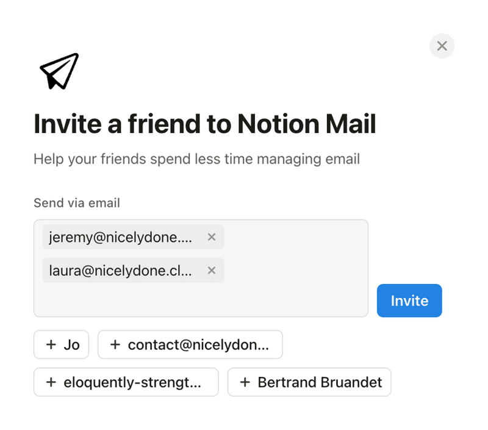The width and height of the screenshot is (488, 430).
Task: Click the jeremy@nicelydone recipient chip
Action: [x=122, y=237]
